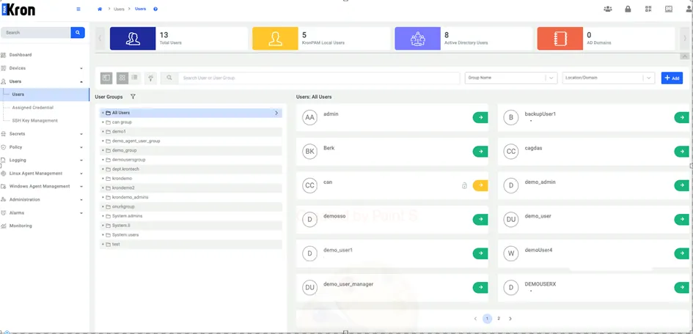Click the User Groups filter funnel icon
The width and height of the screenshot is (693, 334).
pos(133,97)
